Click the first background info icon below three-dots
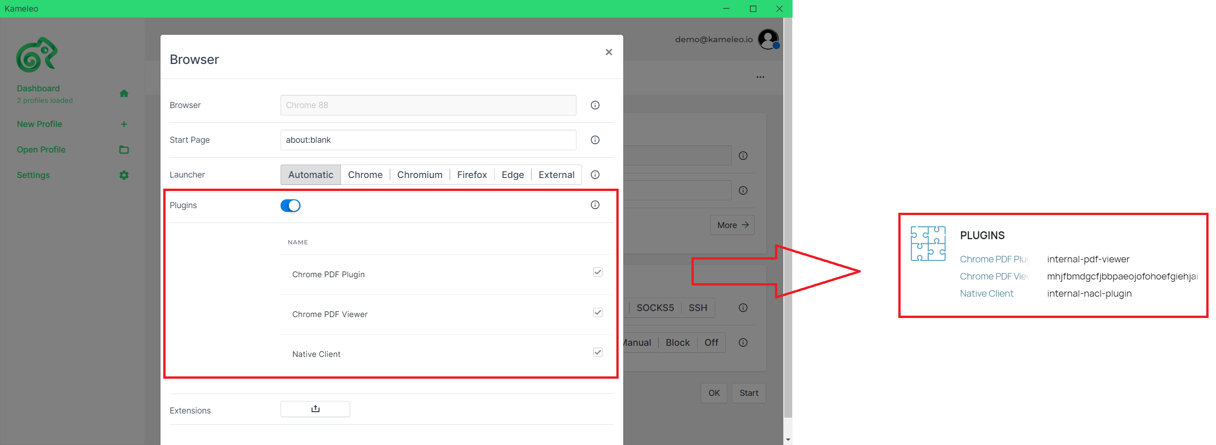Image resolution: width=1216 pixels, height=445 pixels. tap(742, 156)
